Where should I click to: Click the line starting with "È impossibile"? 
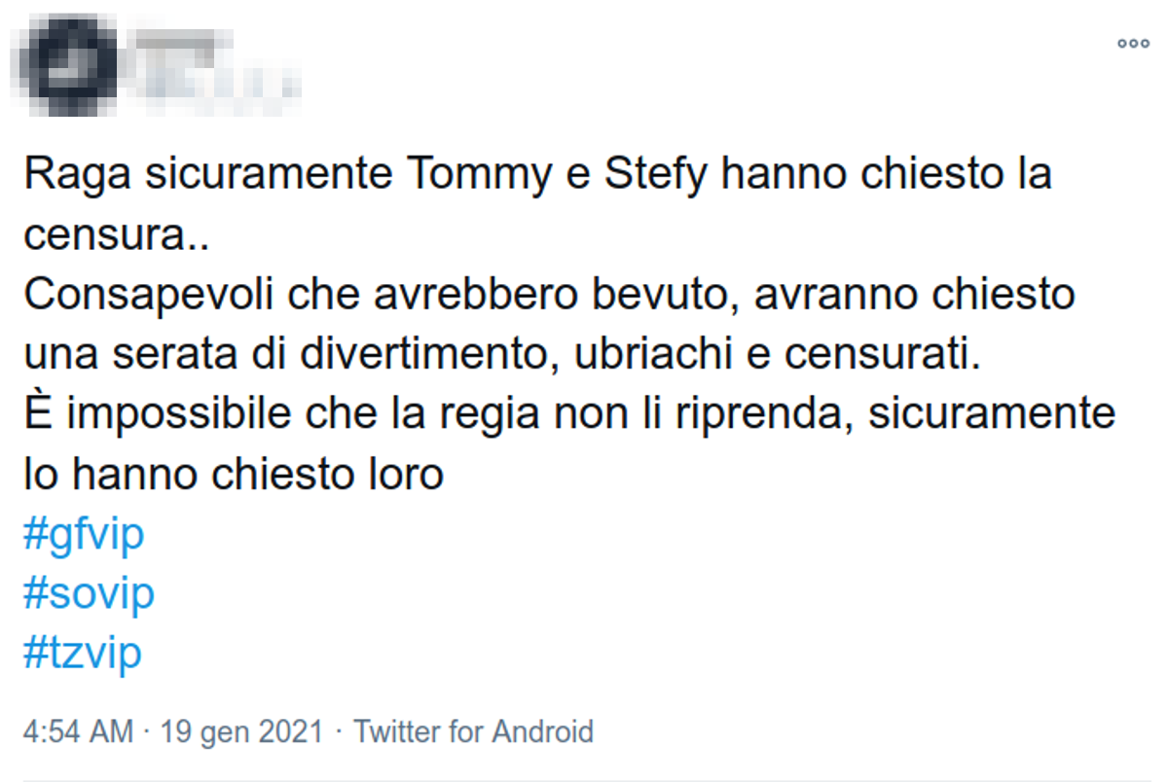[568, 414]
